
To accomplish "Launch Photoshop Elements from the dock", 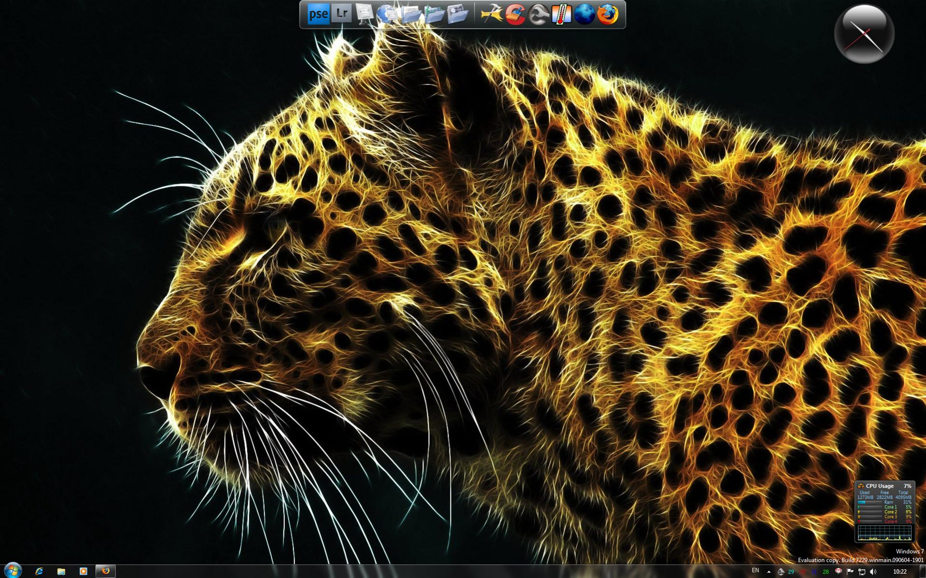I will (318, 14).
